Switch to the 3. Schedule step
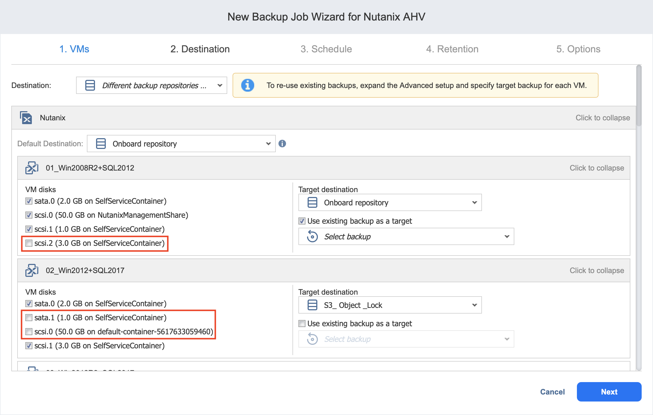Screen dimensions: 653x415 [326, 49]
